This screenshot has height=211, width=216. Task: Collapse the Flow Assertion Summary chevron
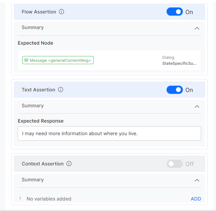coord(197,28)
